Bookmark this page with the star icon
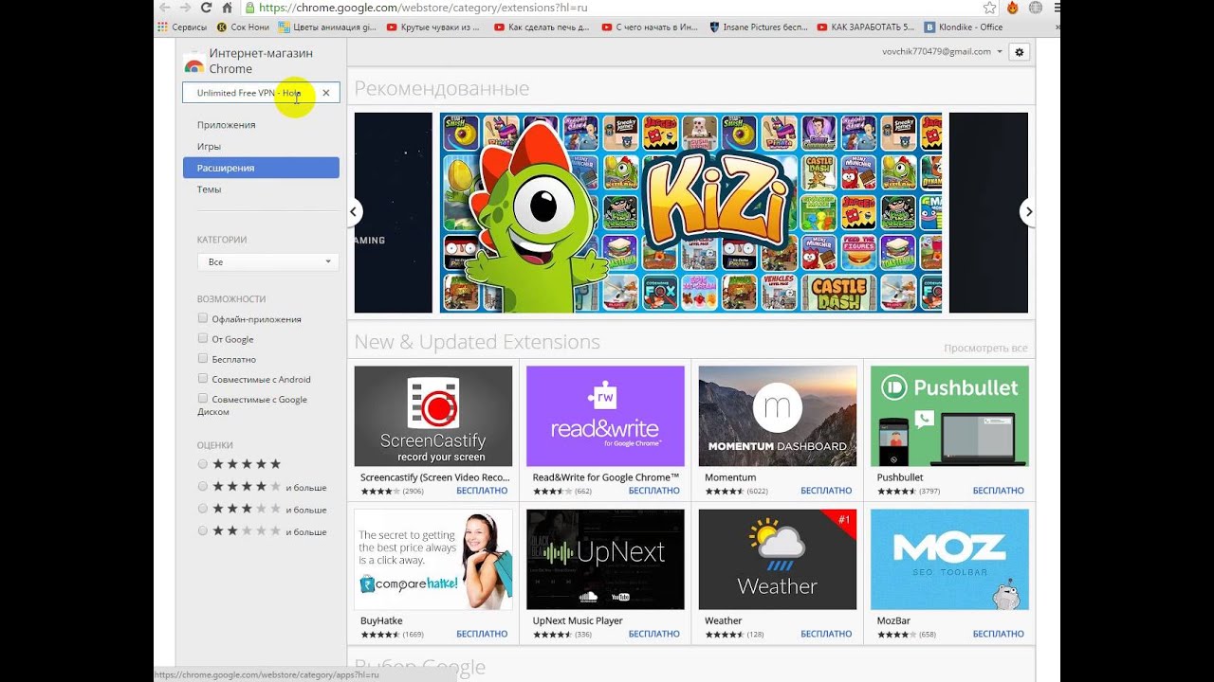 pyautogui.click(x=989, y=8)
